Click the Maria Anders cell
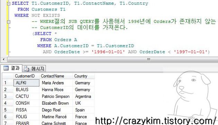 click(x=56, y=83)
